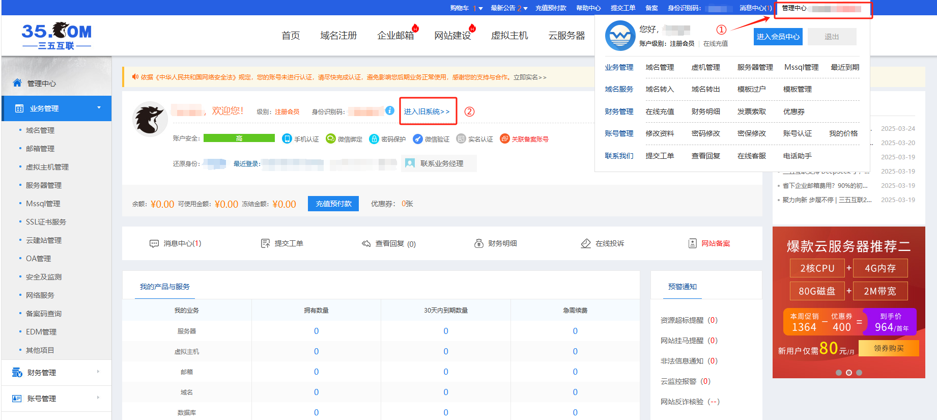The height and width of the screenshot is (420, 937).
Task: Select the middle banner carousel dot
Action: click(x=849, y=373)
